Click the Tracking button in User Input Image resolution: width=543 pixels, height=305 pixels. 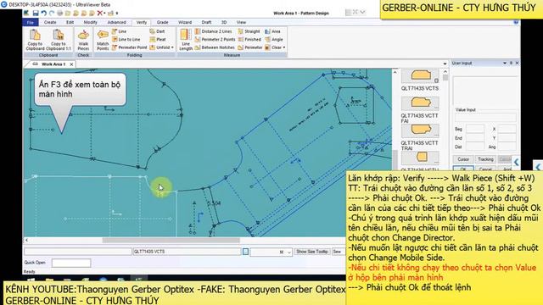485,159
